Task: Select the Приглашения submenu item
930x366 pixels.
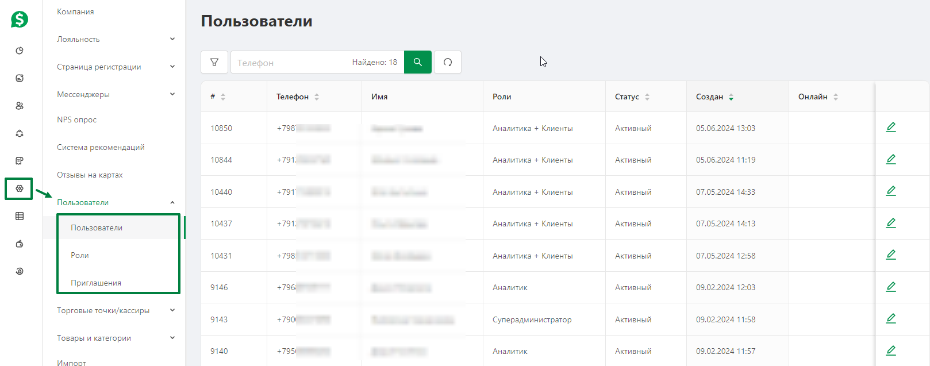Action: coord(96,283)
